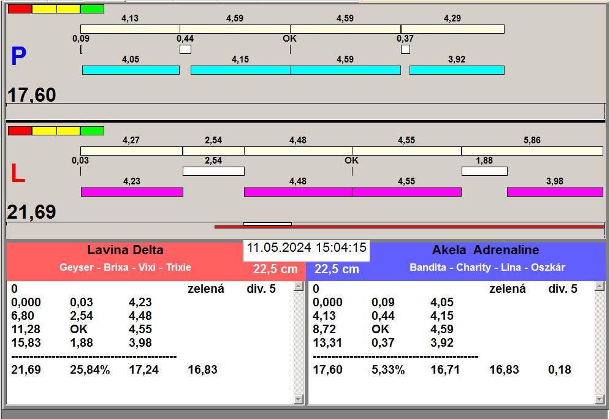The height and width of the screenshot is (419, 610).
Task: Click the large 17,60 total time in lane P
Action: coord(31,95)
